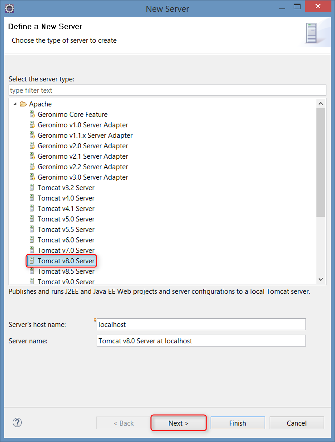Select Geronimo Core Feature entry
The width and height of the screenshot is (335, 442).
(72, 115)
